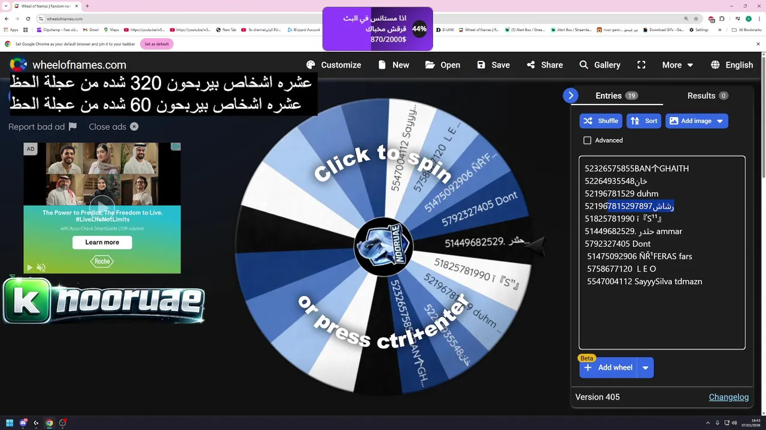Image resolution: width=766 pixels, height=430 pixels.
Task: Click browser back arrow
Action: pos(7,19)
